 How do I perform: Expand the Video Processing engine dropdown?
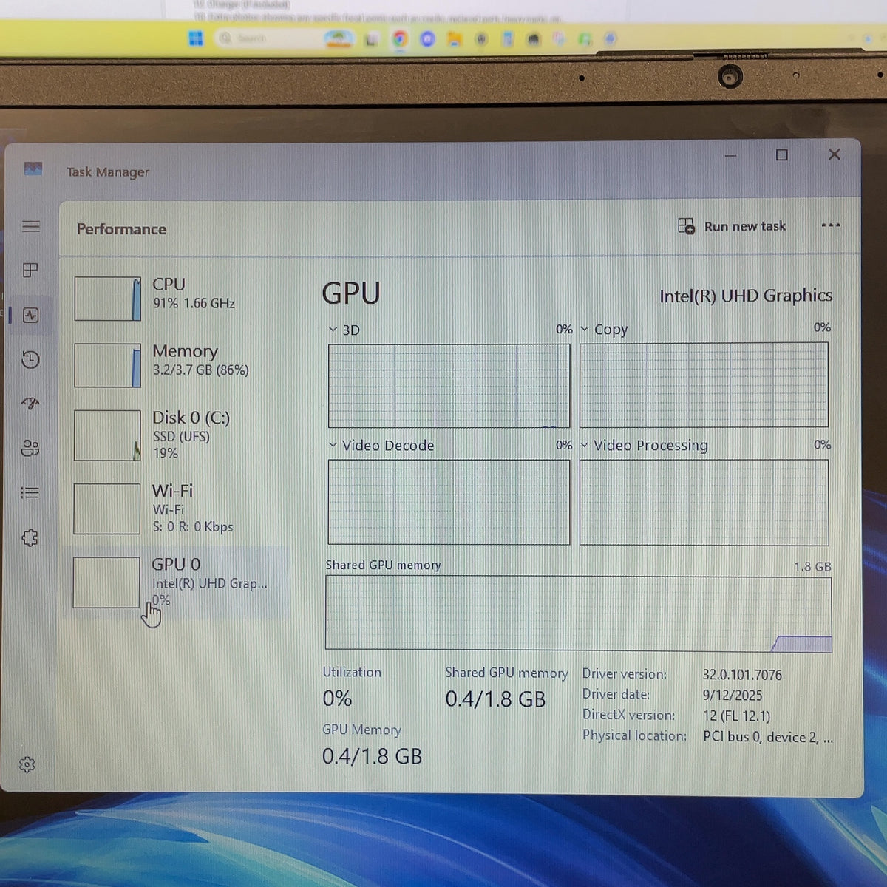585,445
